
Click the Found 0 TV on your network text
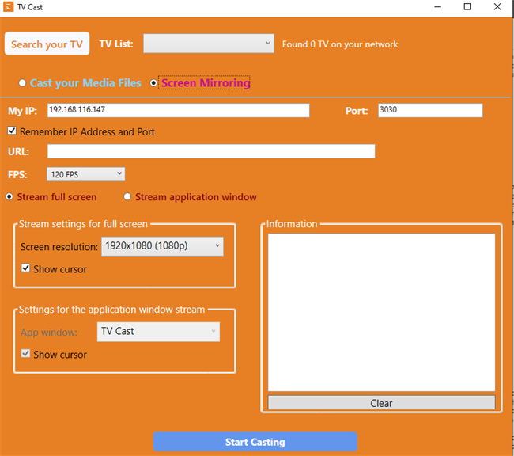pyautogui.click(x=340, y=44)
